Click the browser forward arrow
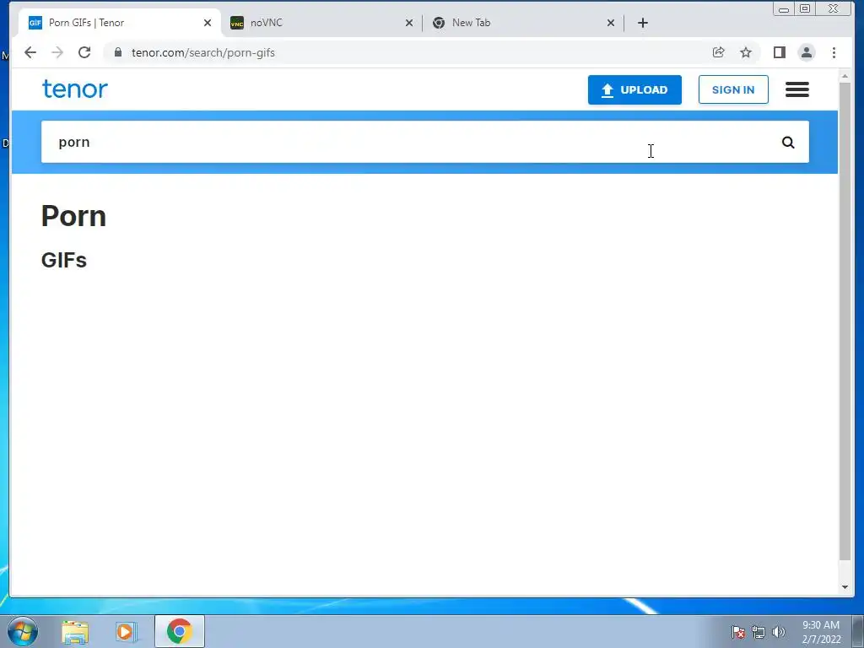Viewport: 864px width, 648px height. (57, 52)
